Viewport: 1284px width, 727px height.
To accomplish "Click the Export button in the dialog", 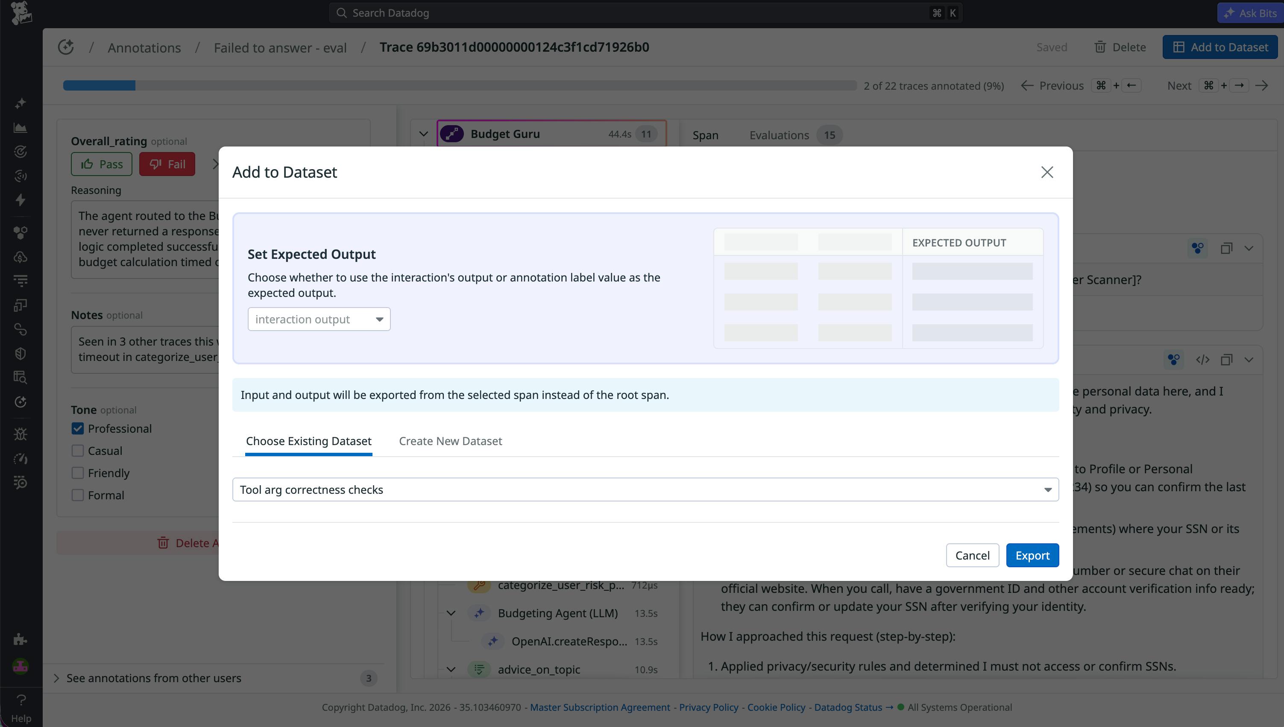I will pyautogui.click(x=1032, y=555).
